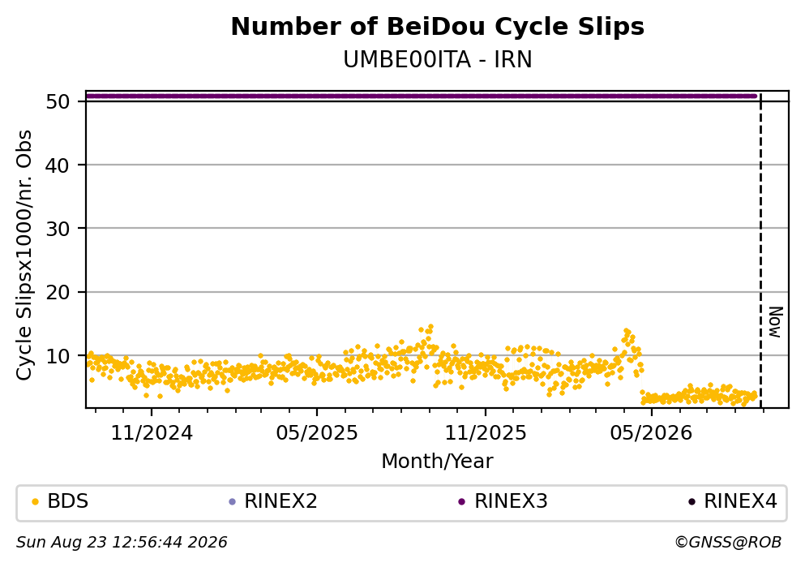Select the RINEX2 legend label
This screenshot has height=567, width=805.
click(280, 501)
